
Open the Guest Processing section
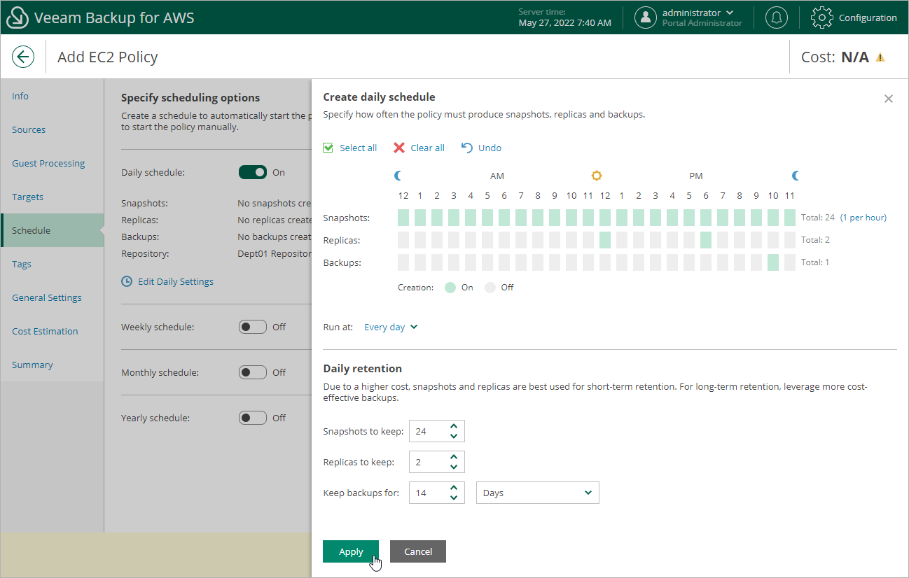coord(48,163)
